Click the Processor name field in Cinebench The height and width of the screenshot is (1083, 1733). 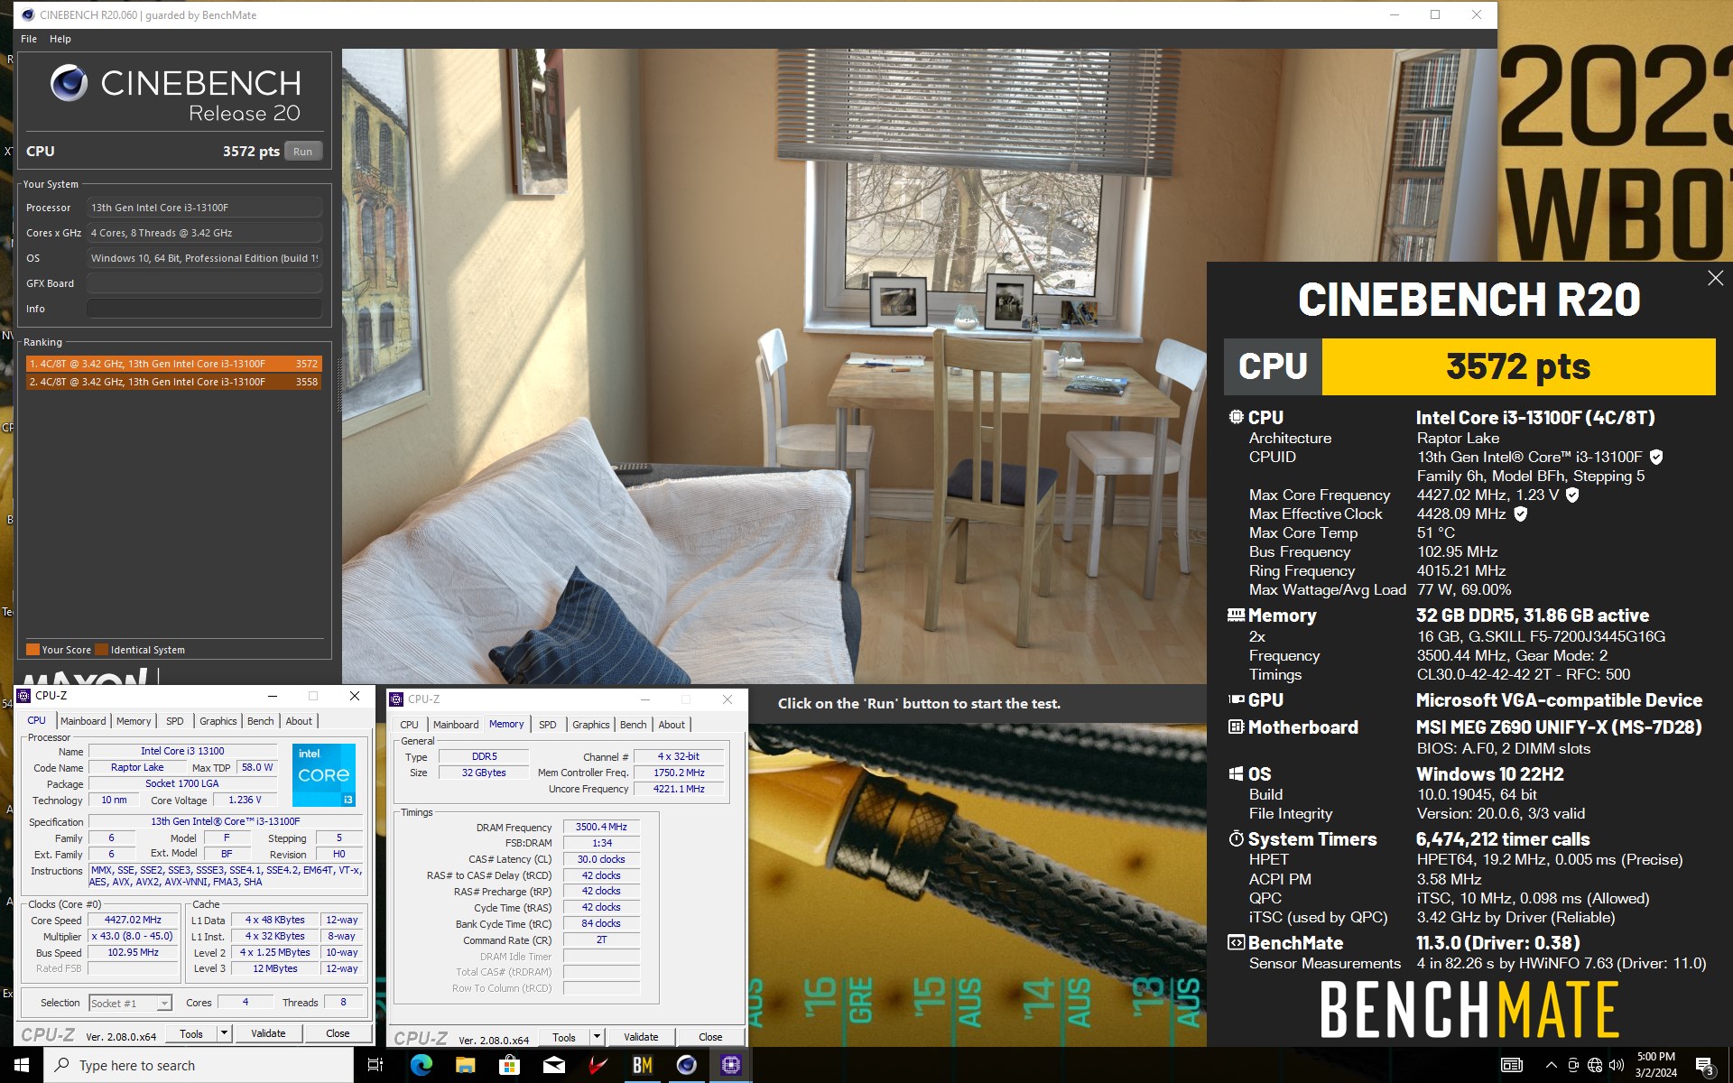click(x=205, y=208)
